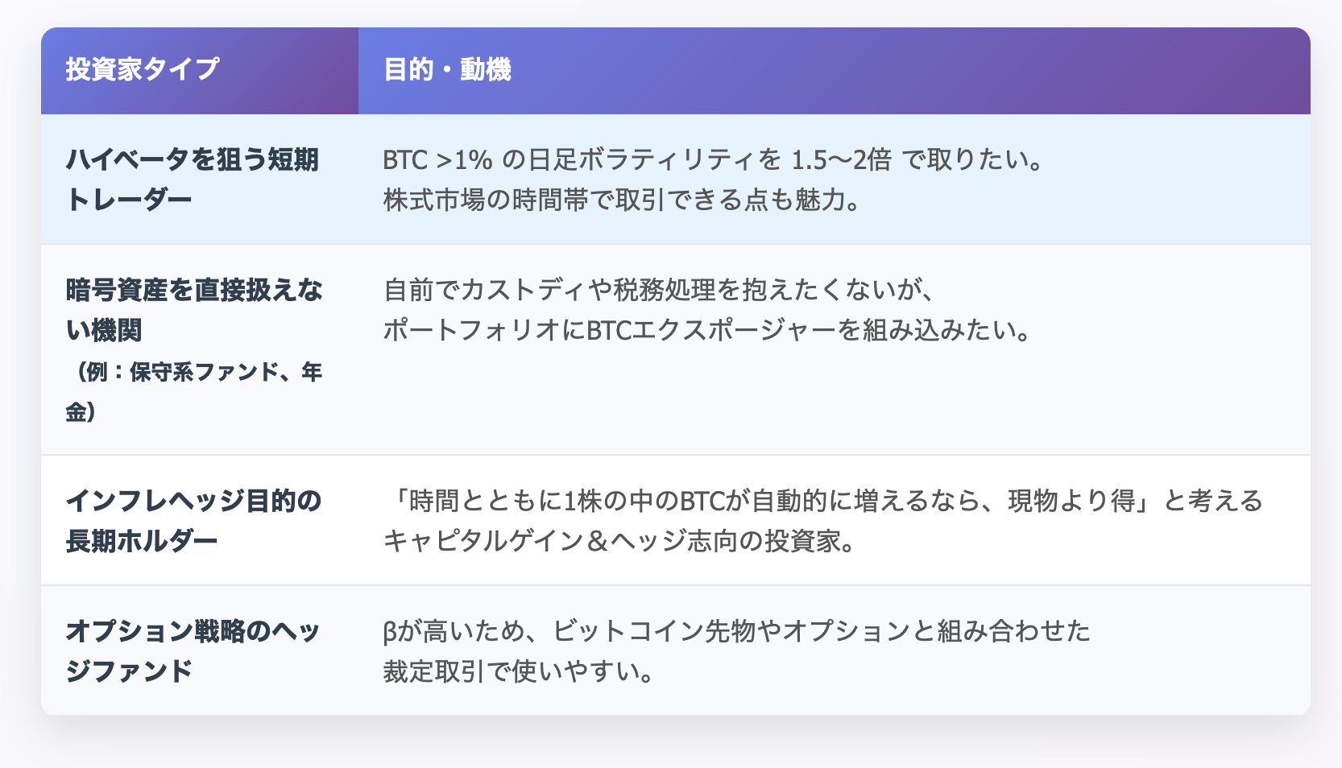Click the line ポートフォリオにBTCエクスポージャーを組み込みたい
1342x768 pixels.
click(x=698, y=330)
